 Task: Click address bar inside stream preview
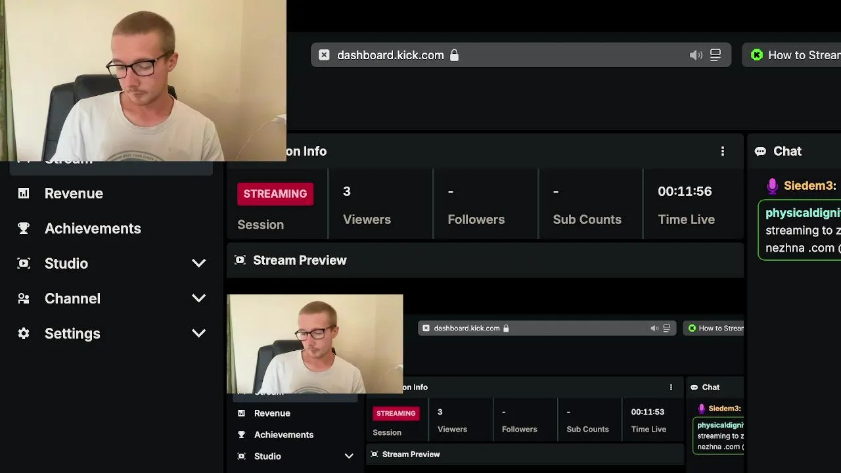click(x=547, y=328)
